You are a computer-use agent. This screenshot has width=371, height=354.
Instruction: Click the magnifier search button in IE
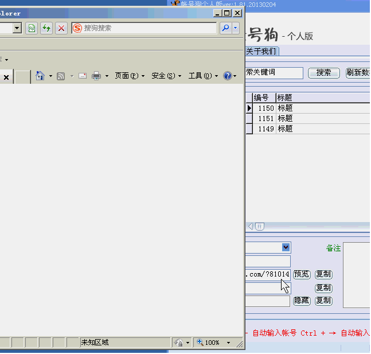[x=226, y=28]
